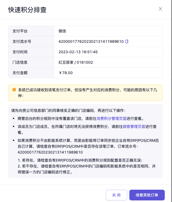
Task: Copy the payment transaction number
Action: tap(127, 41)
